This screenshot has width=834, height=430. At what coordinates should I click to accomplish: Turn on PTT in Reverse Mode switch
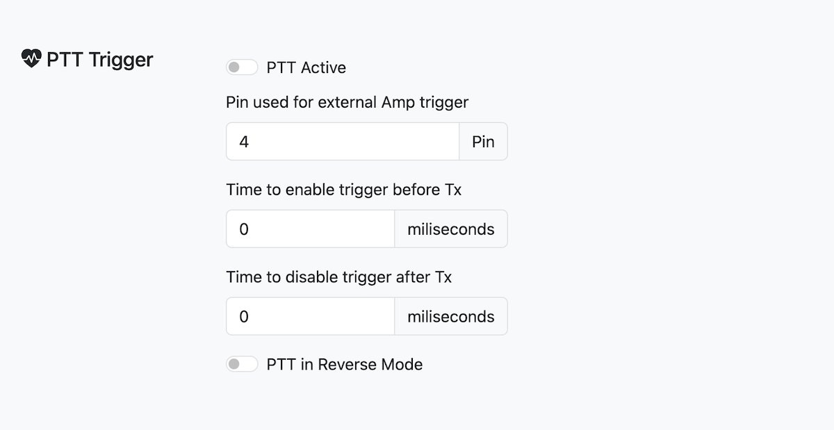click(242, 364)
